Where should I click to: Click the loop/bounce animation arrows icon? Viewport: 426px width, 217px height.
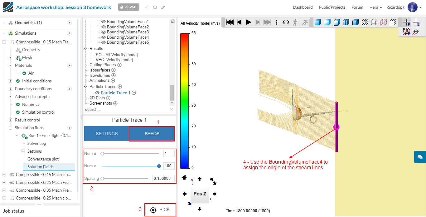[x=286, y=22]
